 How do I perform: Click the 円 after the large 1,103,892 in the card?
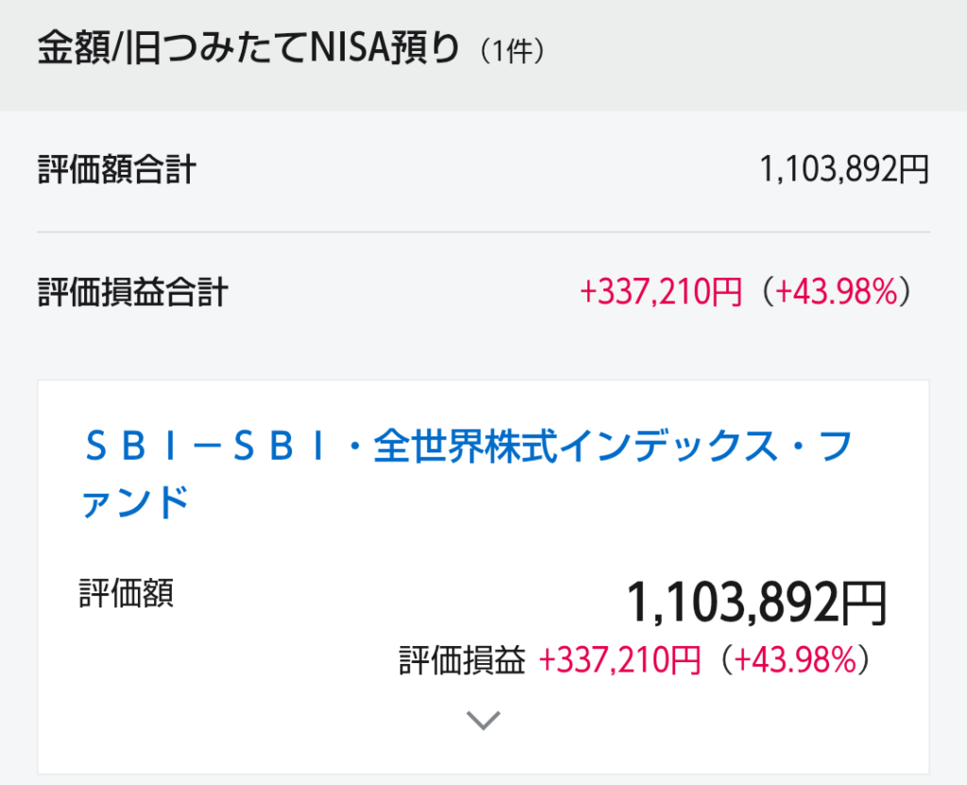(x=865, y=603)
